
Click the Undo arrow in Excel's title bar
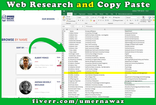[x=67, y=11]
